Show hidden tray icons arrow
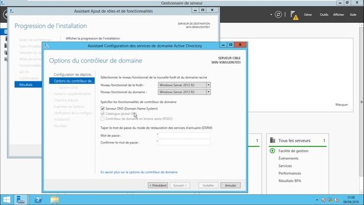Screen dimensions: 364x205 click(x=317, y=200)
